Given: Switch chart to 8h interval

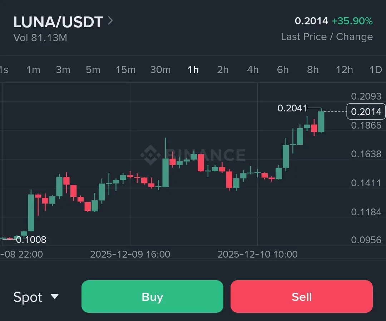Looking at the screenshot, I should point(313,70).
